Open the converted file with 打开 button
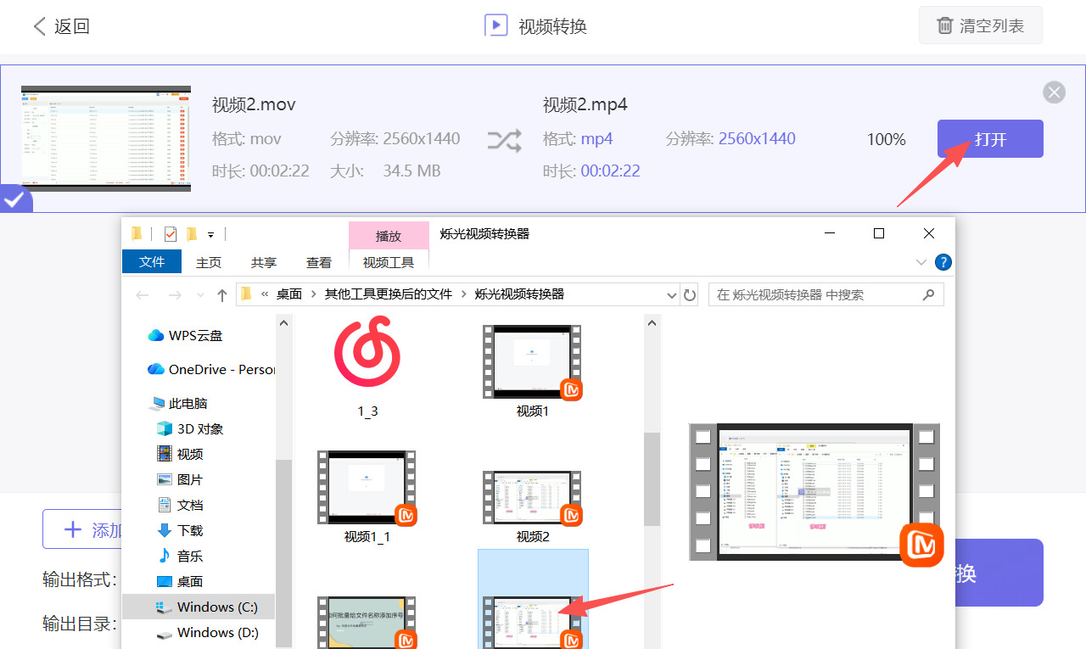The height and width of the screenshot is (649, 1086). [x=990, y=139]
